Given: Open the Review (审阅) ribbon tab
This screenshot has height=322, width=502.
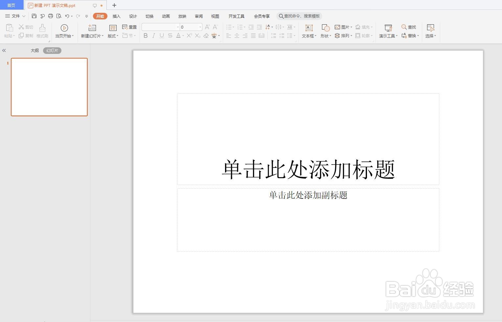Looking at the screenshot, I should point(199,16).
